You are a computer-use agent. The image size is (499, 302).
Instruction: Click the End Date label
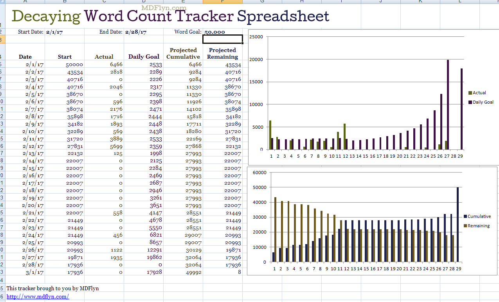pos(111,32)
